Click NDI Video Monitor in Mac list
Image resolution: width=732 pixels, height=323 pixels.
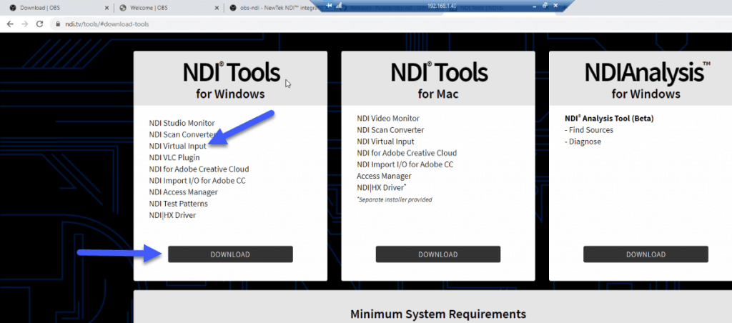click(388, 119)
